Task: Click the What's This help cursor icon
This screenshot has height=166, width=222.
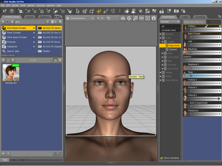Action: tap(5, 11)
